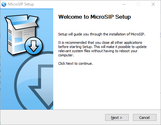Click the close all other applications paragraph

(x=102, y=49)
